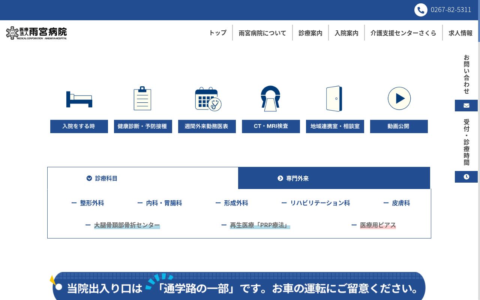The width and height of the screenshot is (480, 300).
Task: Click the phone icon in the top bar
Action: point(421,10)
